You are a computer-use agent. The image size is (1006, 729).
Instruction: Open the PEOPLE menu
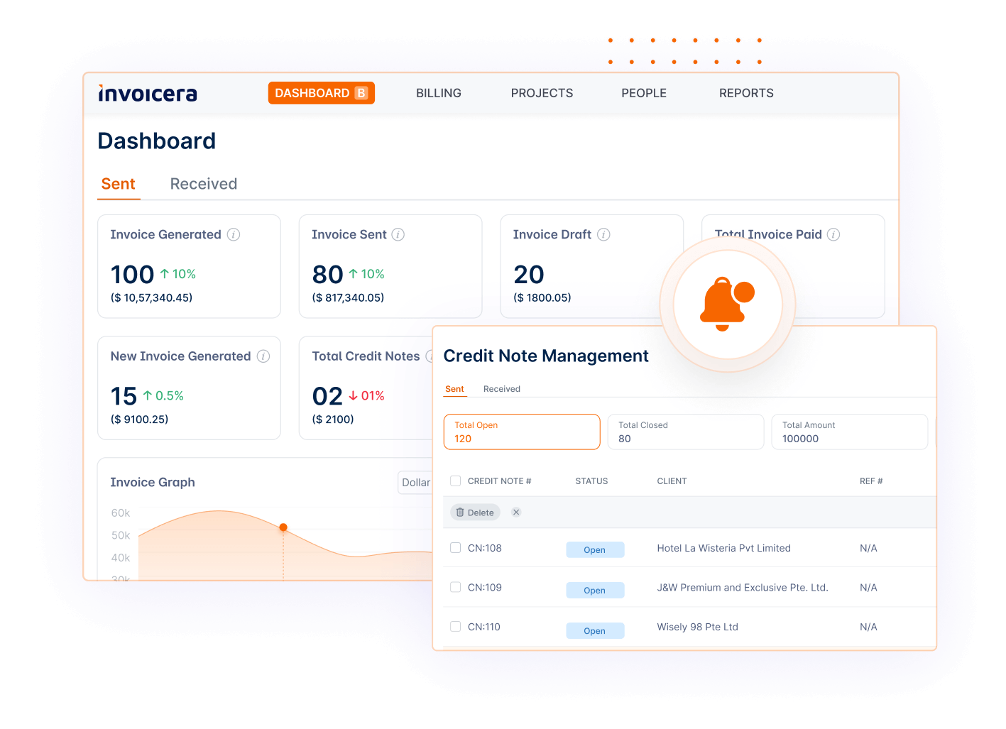coord(644,93)
